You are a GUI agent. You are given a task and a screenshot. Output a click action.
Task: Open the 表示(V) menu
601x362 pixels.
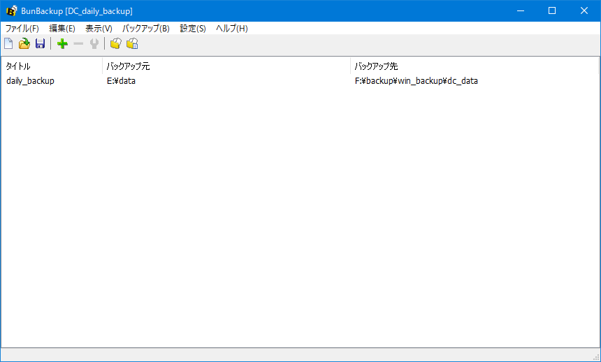[x=99, y=29]
